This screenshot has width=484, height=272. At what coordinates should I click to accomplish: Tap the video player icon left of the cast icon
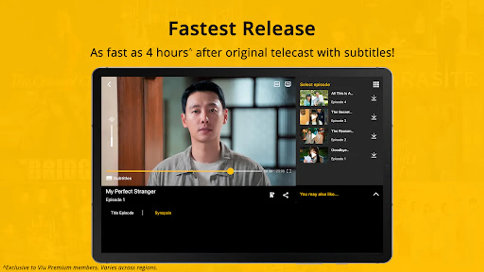277,84
